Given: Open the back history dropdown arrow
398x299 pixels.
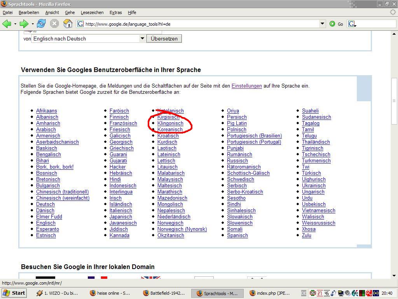Looking at the screenshot, I should click(x=15, y=24).
